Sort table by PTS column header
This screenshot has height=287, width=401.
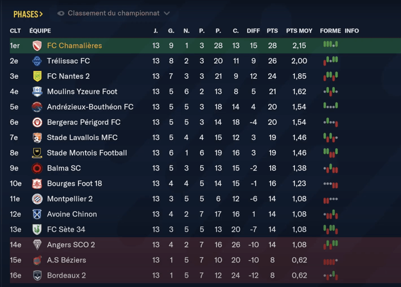[x=272, y=31]
